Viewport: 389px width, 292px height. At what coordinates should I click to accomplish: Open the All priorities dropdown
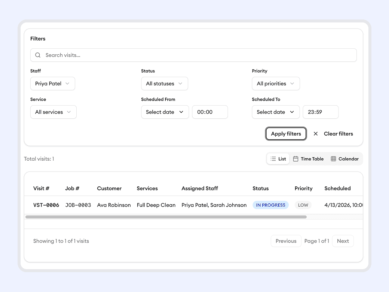point(276,83)
